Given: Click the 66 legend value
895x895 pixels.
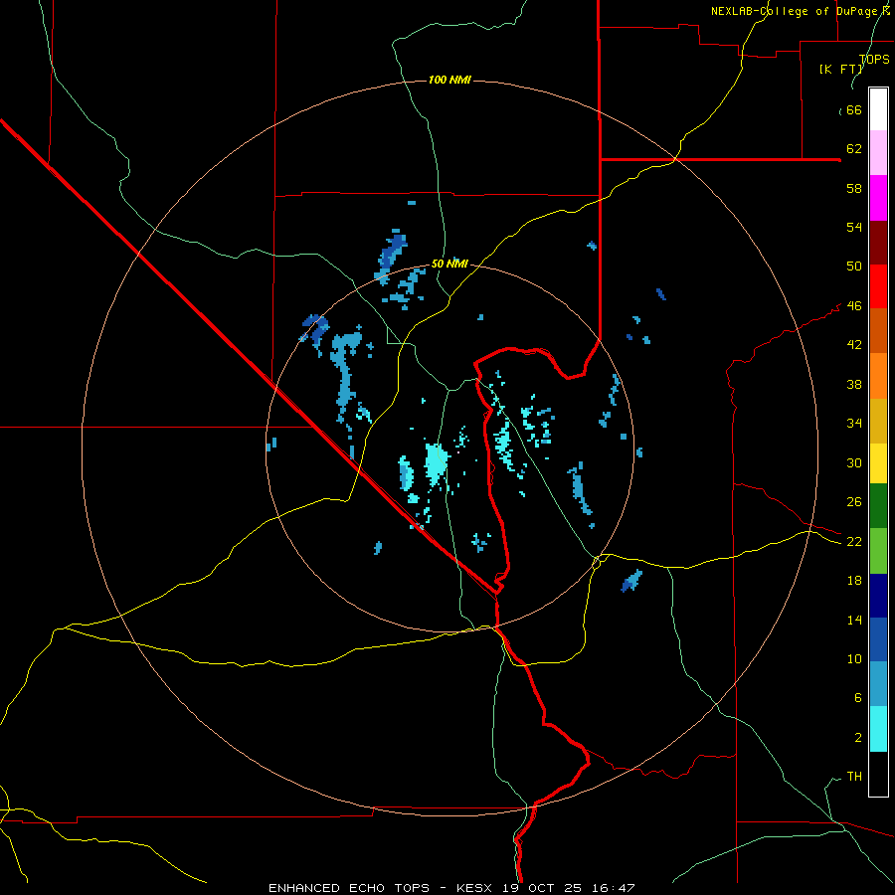Looking at the screenshot, I should 854,110.
